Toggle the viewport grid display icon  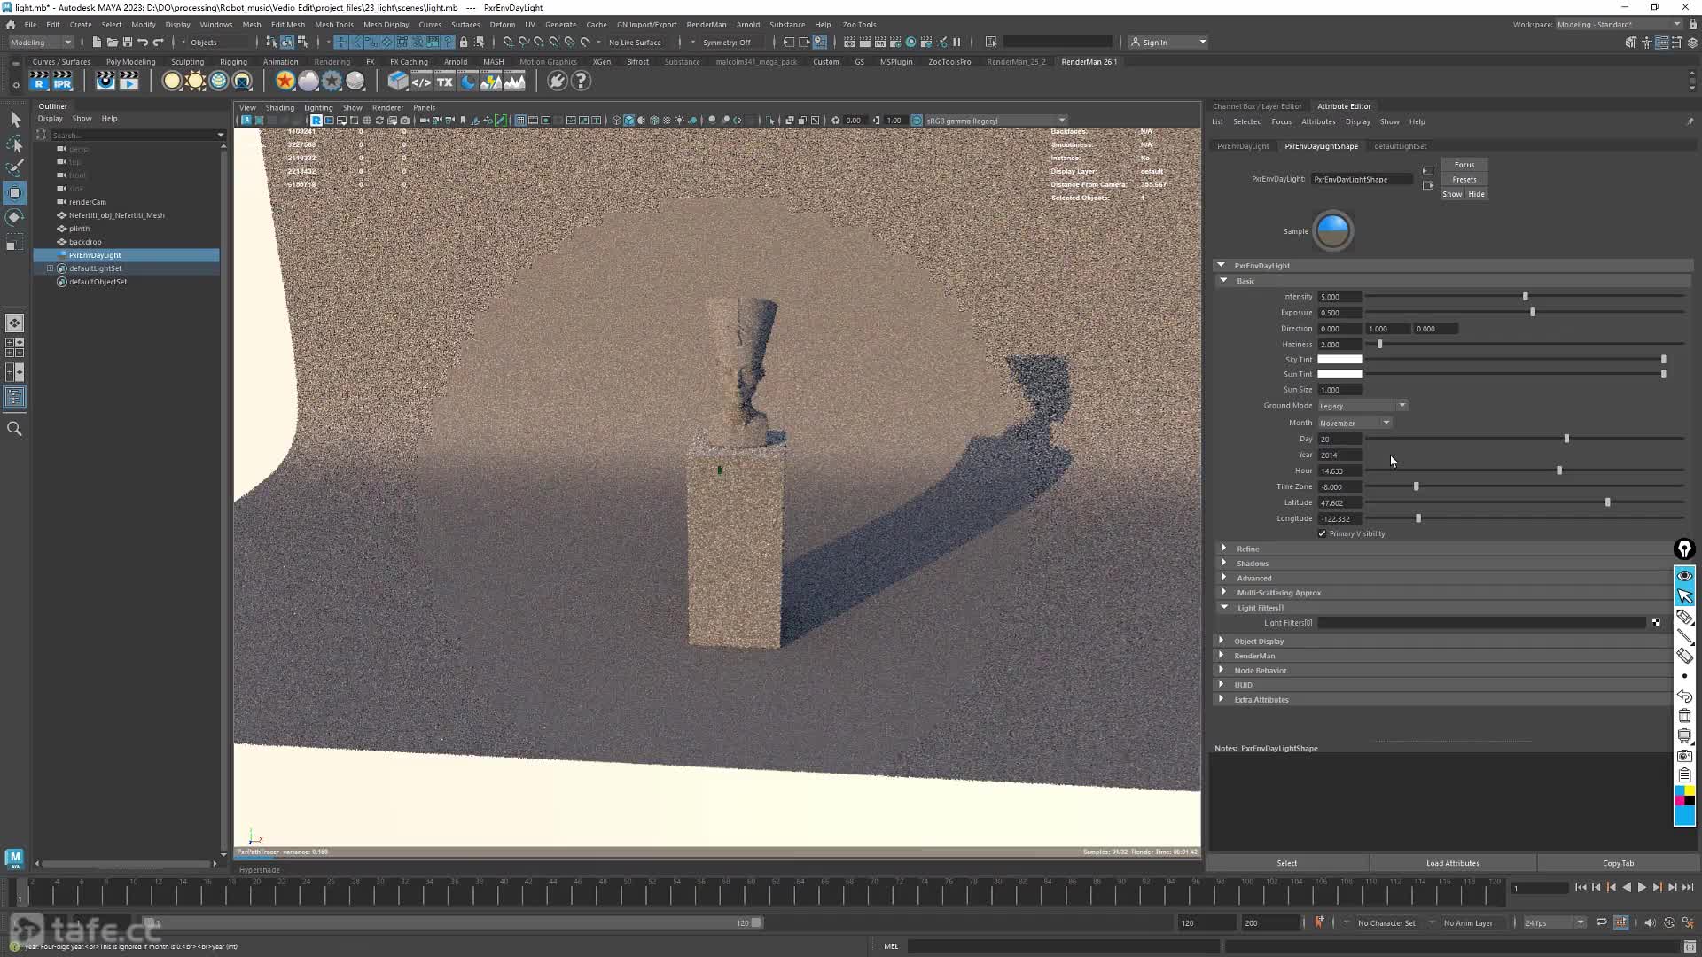tap(520, 121)
